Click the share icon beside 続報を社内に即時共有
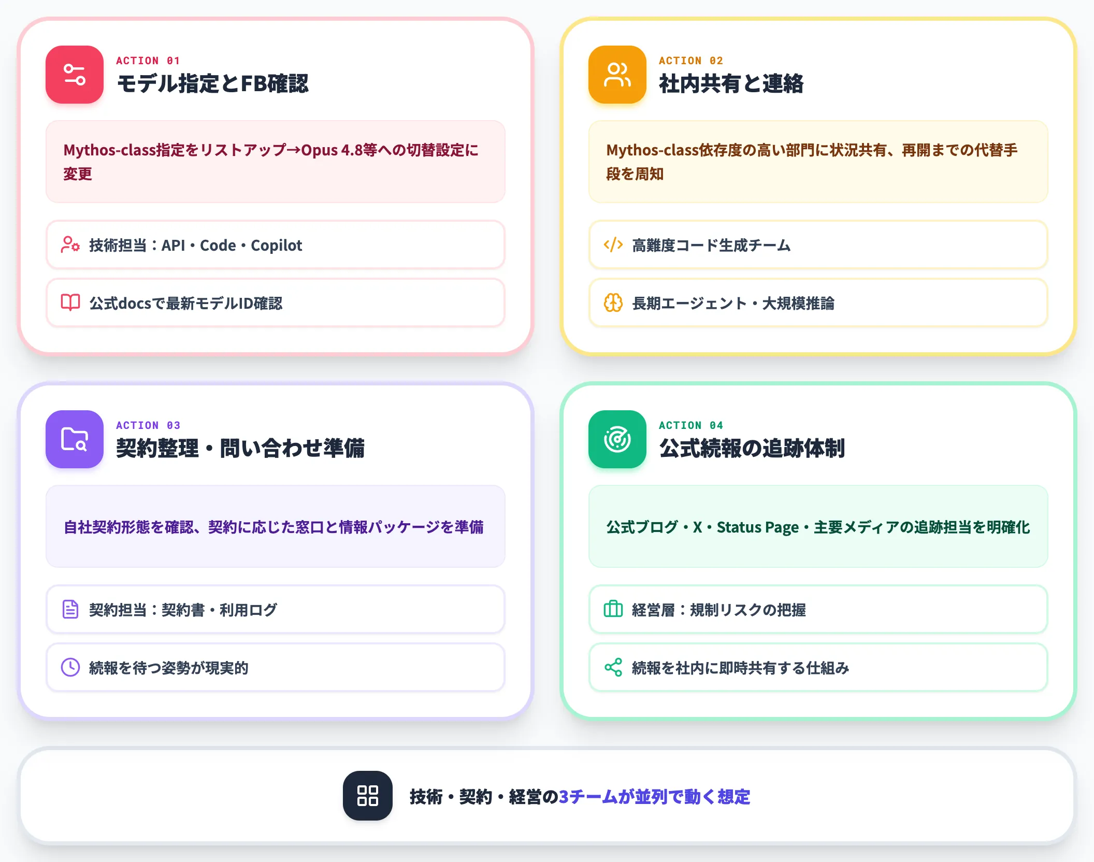The width and height of the screenshot is (1094, 862). pos(613,667)
